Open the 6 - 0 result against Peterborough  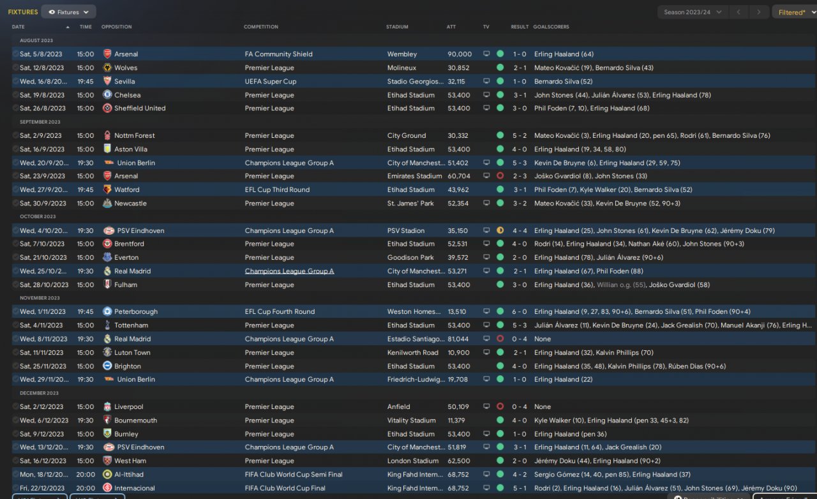pyautogui.click(x=519, y=312)
